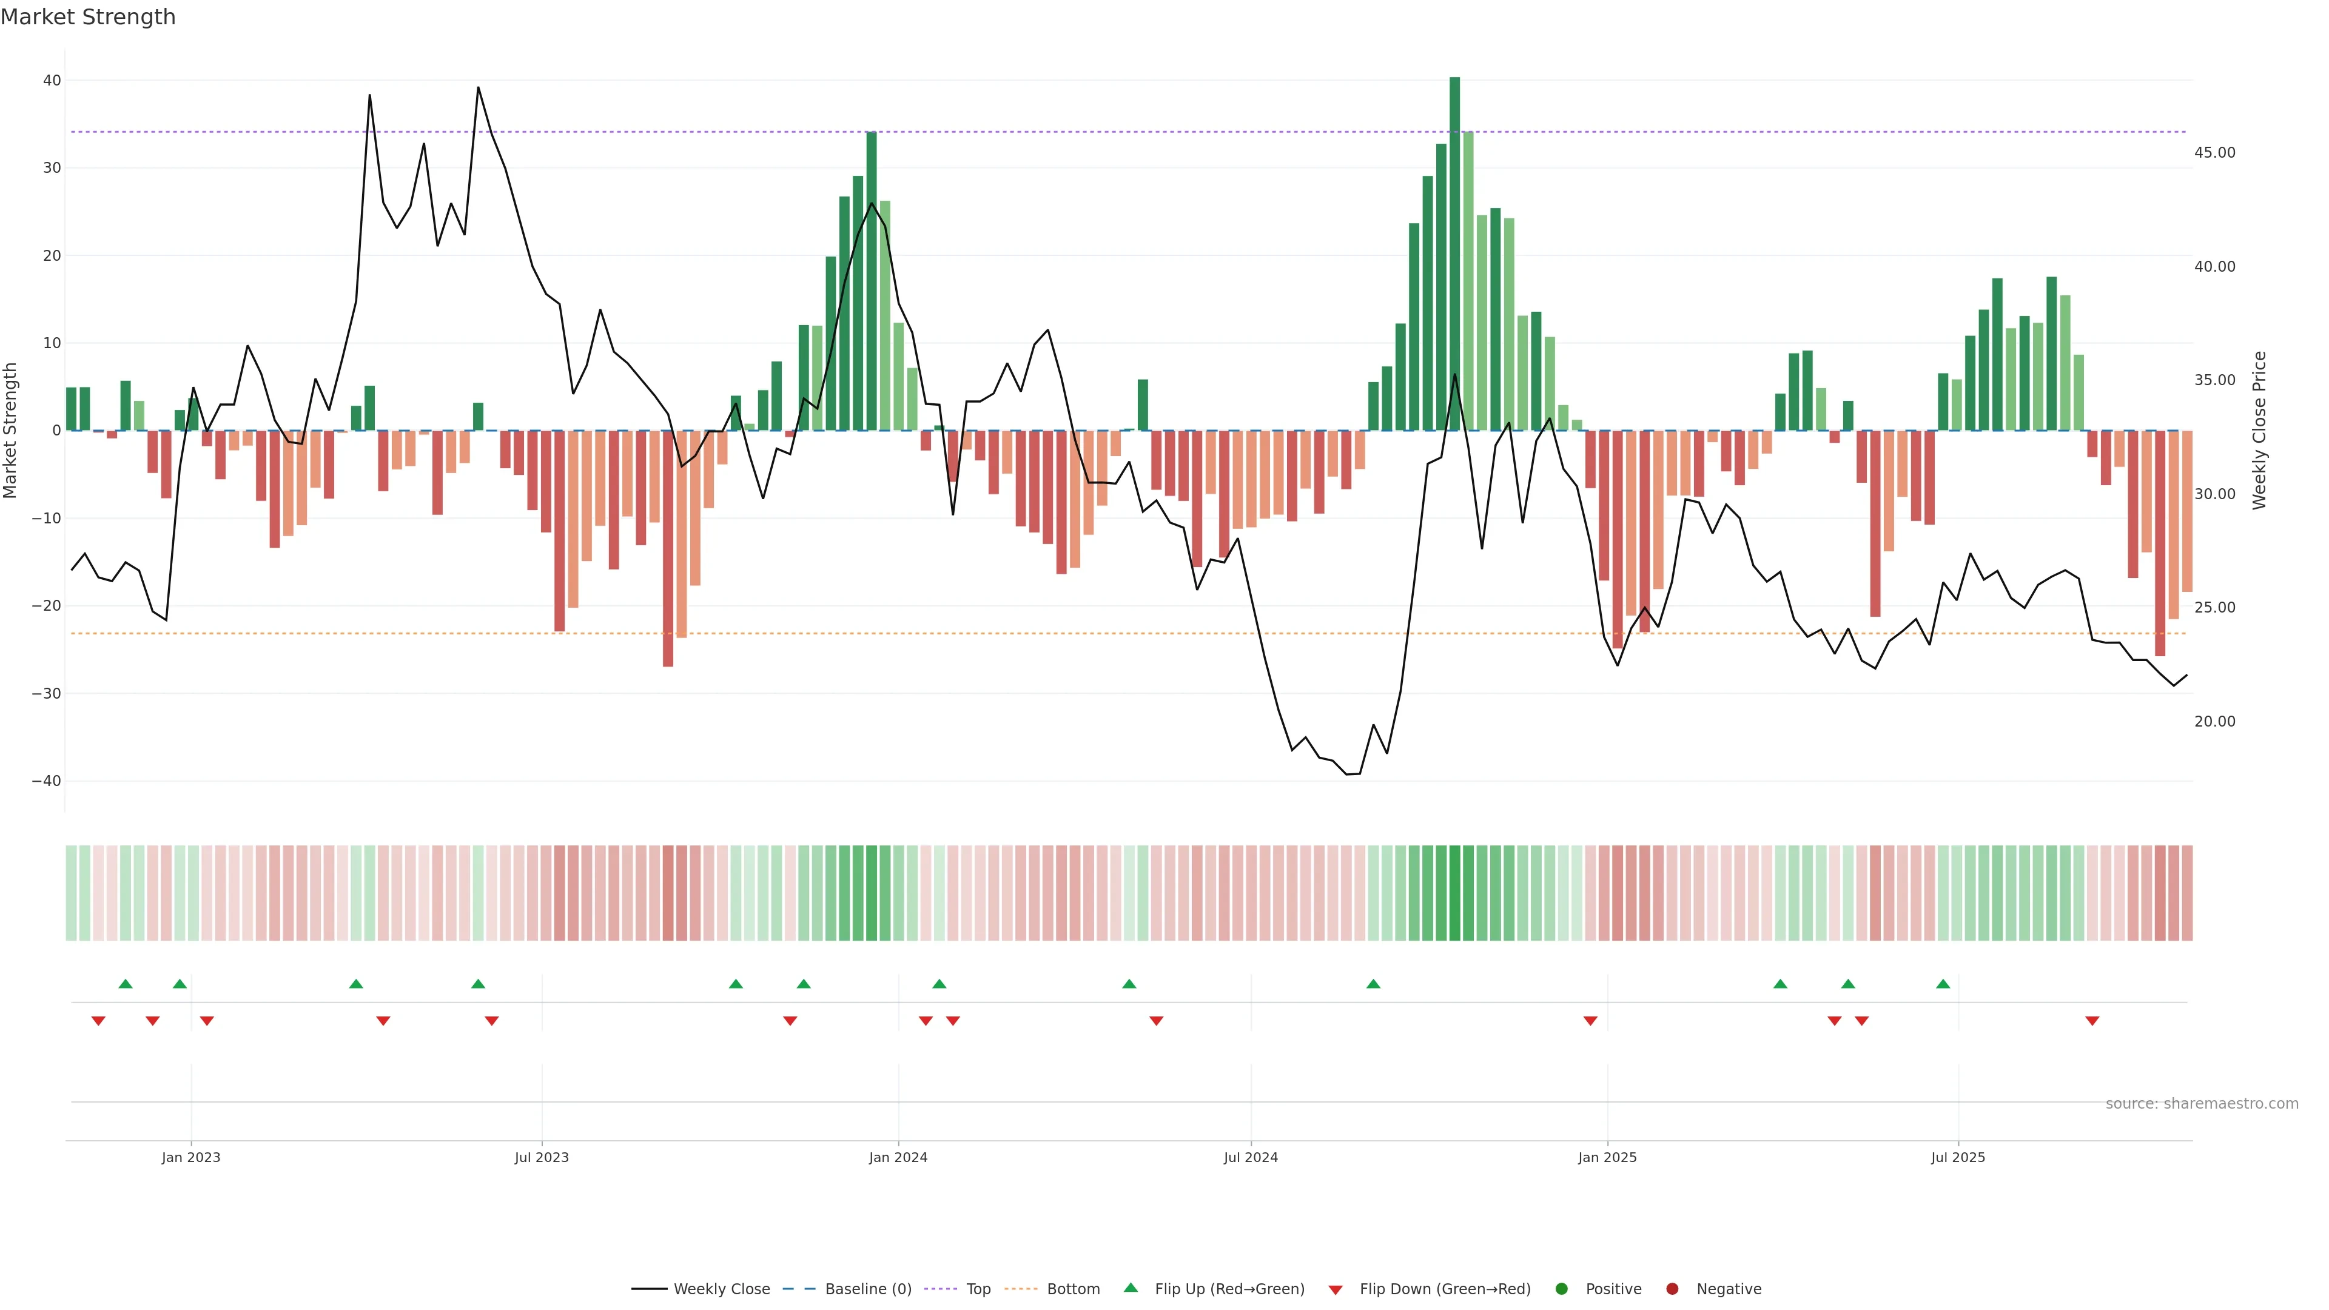Screen dimensions: 2329x1310
Task: Click the red Flip Down triangle legend icon
Action: pos(1336,1290)
